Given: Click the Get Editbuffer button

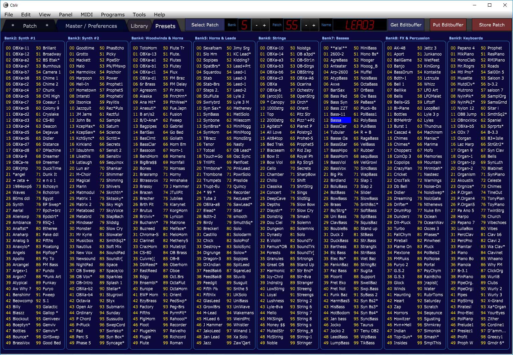Looking at the screenshot, I should 406,25.
